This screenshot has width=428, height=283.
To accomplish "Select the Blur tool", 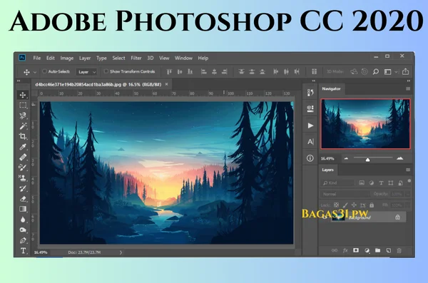I will [23, 220].
